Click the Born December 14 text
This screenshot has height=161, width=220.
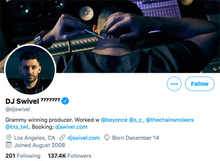pyautogui.click(x=136, y=138)
